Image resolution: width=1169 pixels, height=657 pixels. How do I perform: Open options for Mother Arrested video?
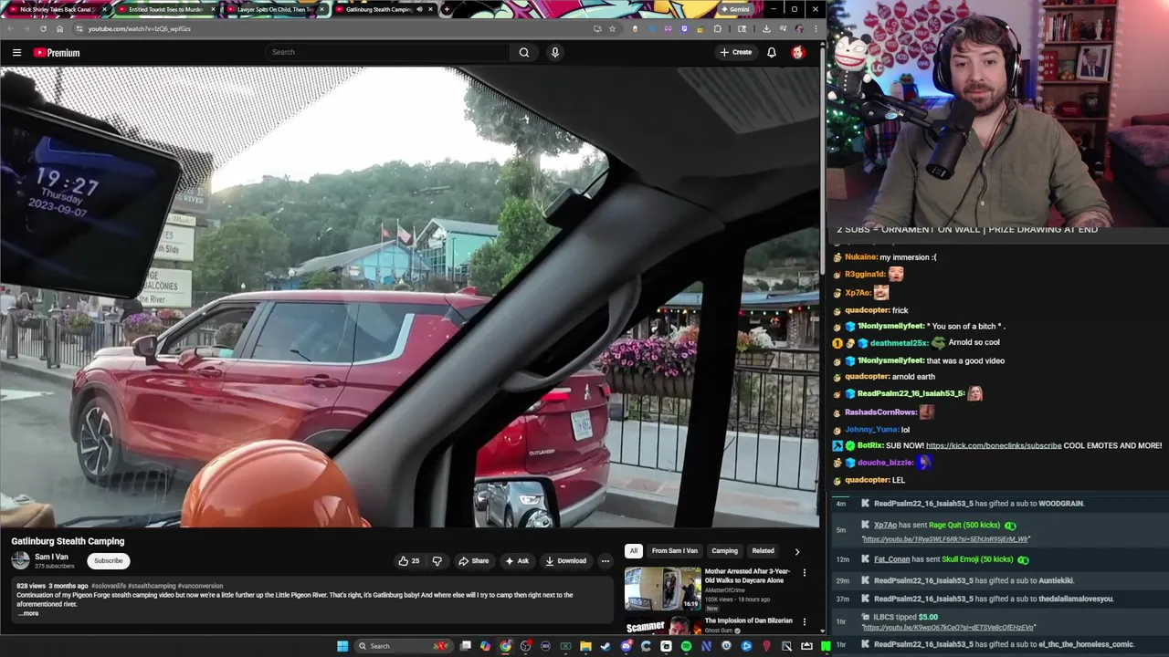805,573
